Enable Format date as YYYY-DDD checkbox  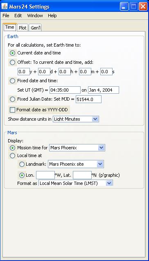click(x=13, y=110)
